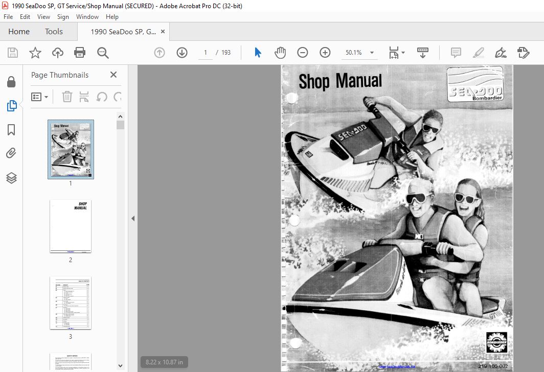This screenshot has width=544, height=372.
Task: Open the Layers panel
Action: point(11,178)
